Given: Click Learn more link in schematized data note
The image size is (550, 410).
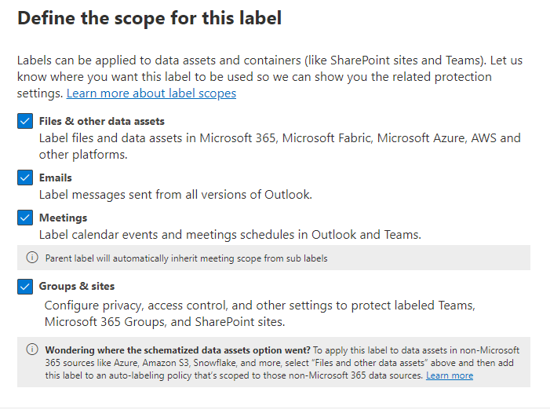Looking at the screenshot, I should click(449, 376).
